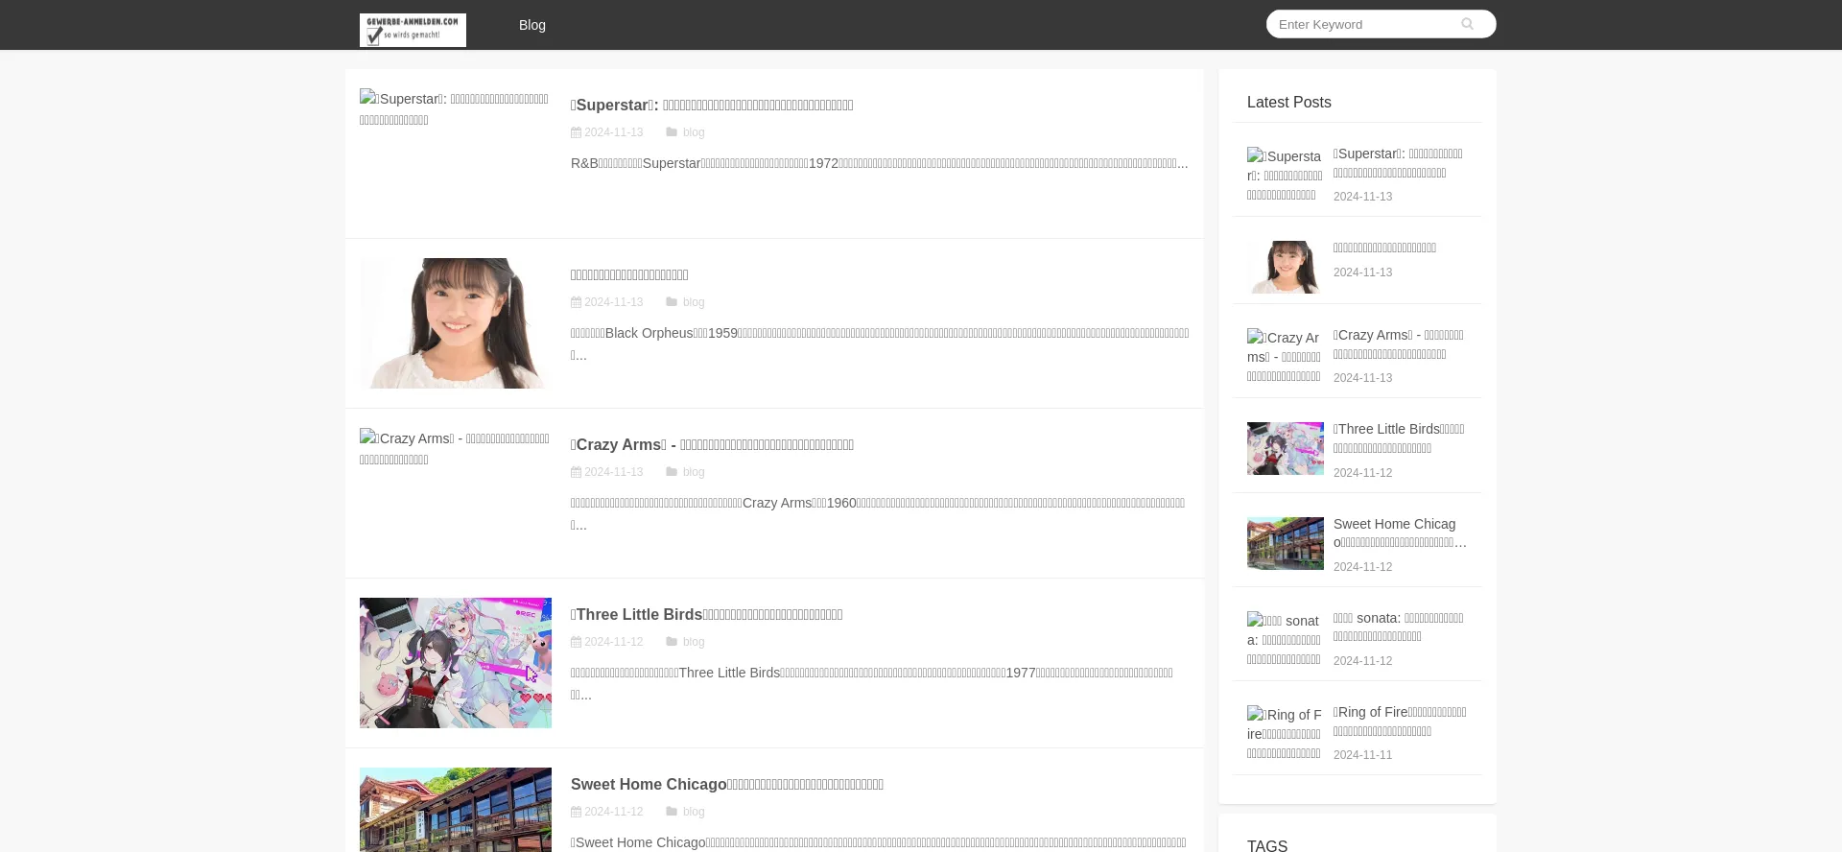Open the Blog menu item

[532, 25]
